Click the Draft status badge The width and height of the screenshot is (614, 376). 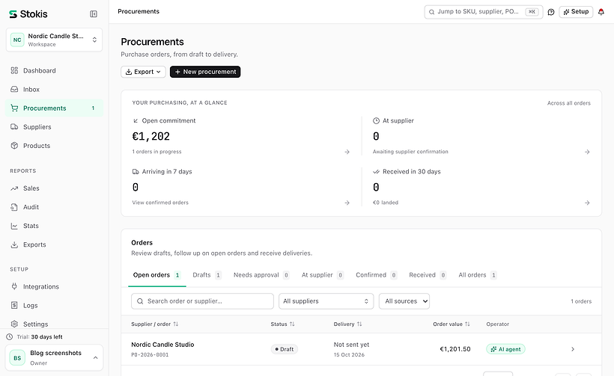pos(285,349)
